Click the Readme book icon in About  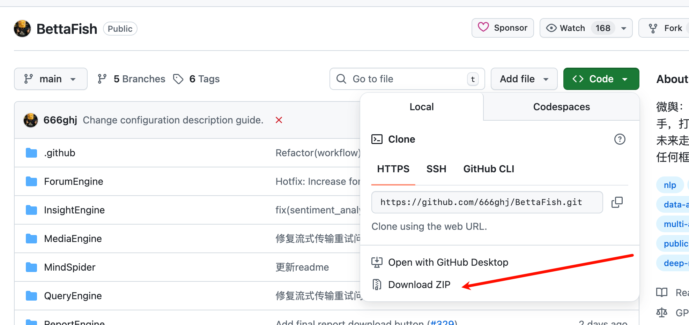(x=662, y=292)
